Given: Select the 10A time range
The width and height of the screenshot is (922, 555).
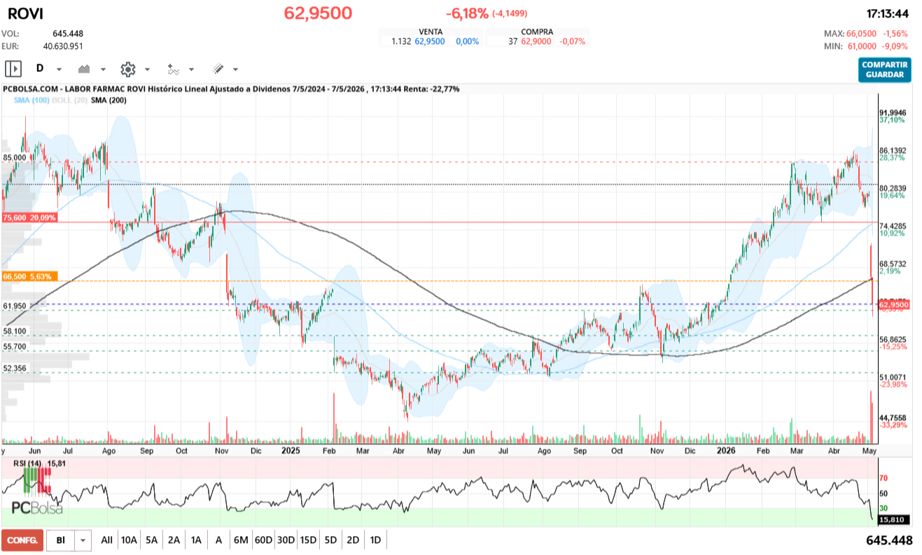Looking at the screenshot, I should coord(129,540).
